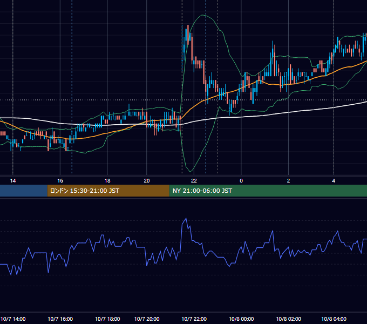
Task: Click the 20 hour label on price chart
Action: pyautogui.click(x=146, y=181)
